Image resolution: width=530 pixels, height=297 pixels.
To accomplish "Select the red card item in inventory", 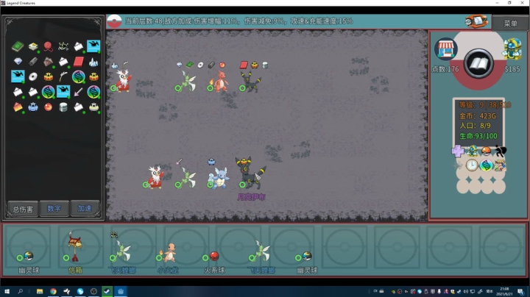I will tap(79, 62).
